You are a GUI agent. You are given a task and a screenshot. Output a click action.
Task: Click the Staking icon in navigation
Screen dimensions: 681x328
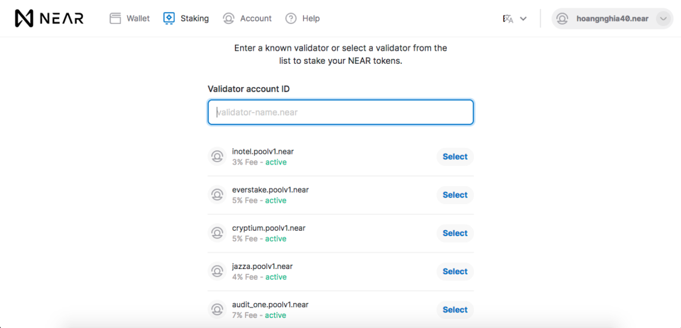pos(169,18)
